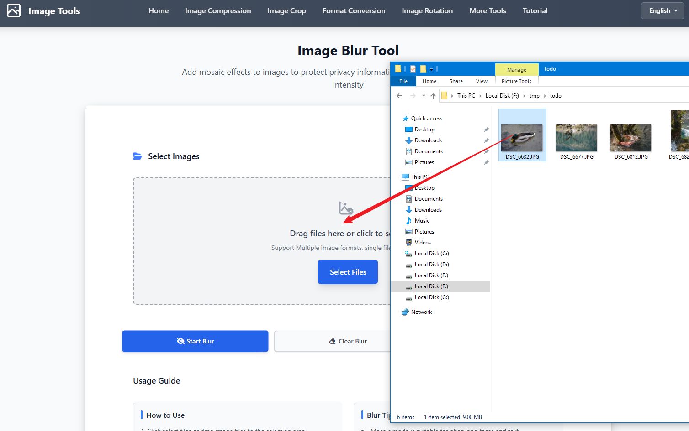Open the Image Compression page
Viewport: 689px width, 431px height.
(218, 11)
